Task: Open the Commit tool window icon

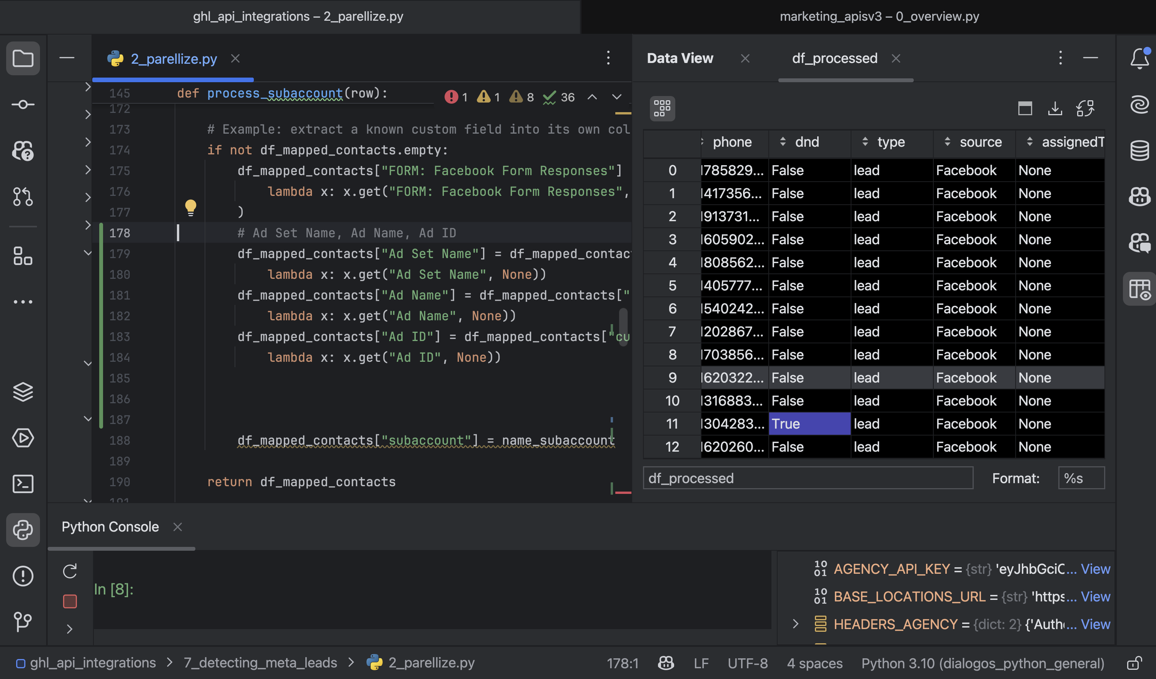Action: pyautogui.click(x=23, y=104)
